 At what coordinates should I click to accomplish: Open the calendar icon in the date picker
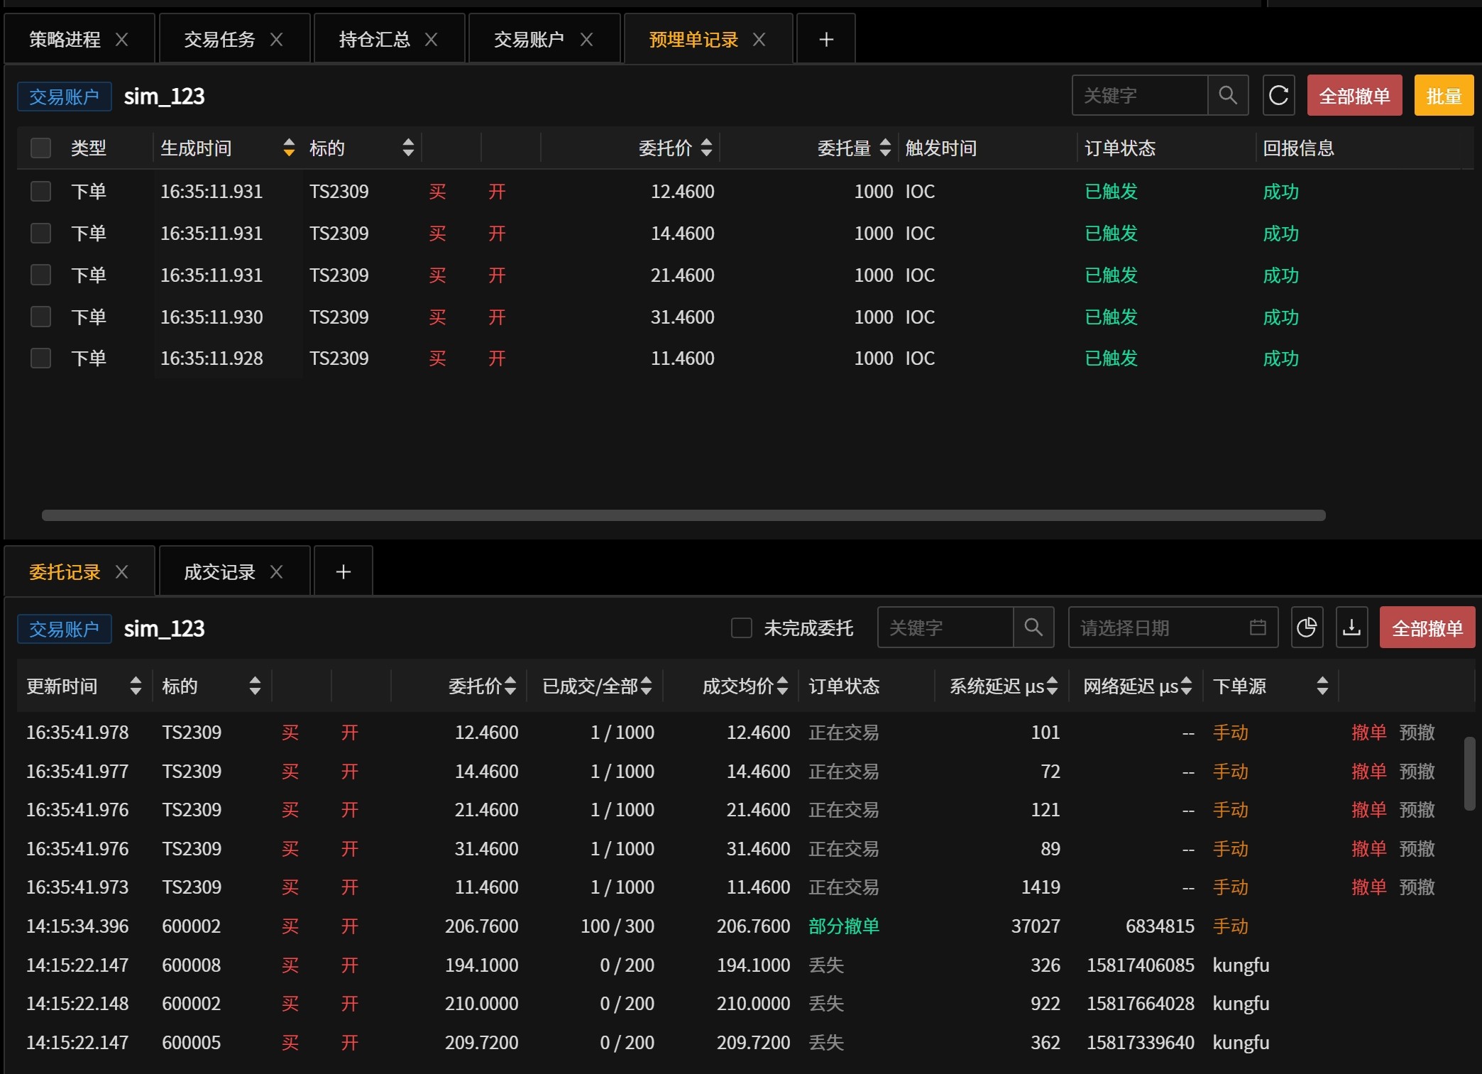click(x=1258, y=628)
